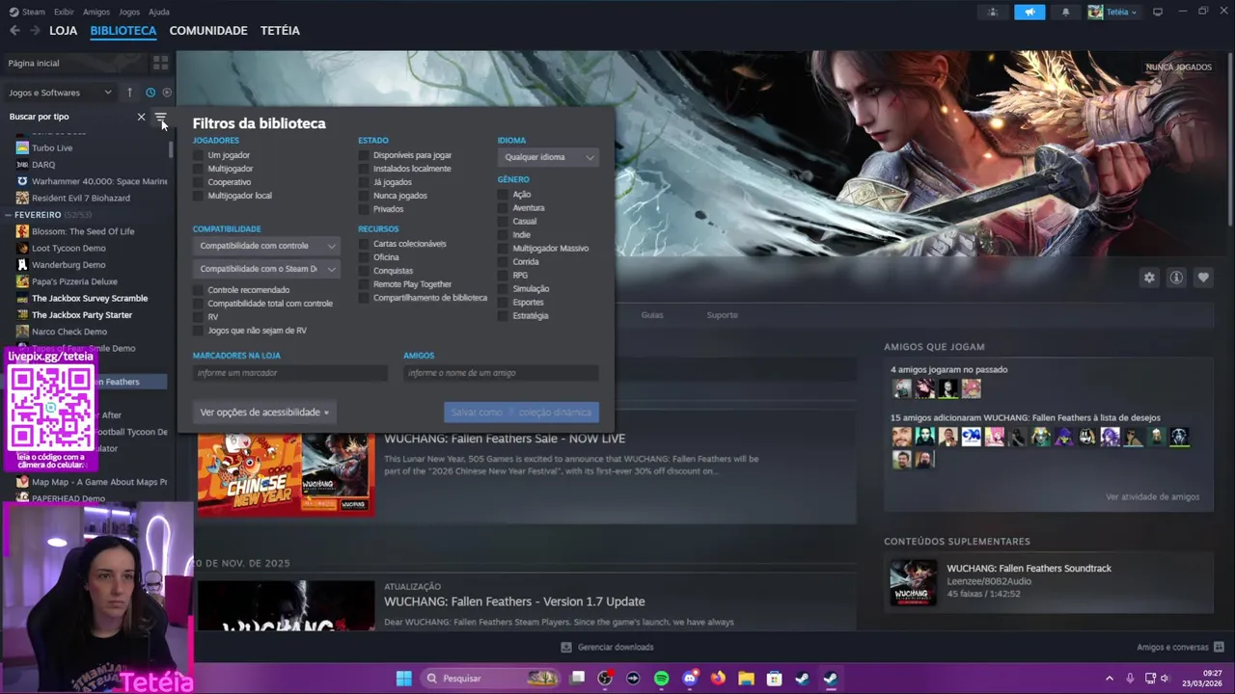
Task: Enable the Multijogador filter checkbox
Action: coord(199,169)
